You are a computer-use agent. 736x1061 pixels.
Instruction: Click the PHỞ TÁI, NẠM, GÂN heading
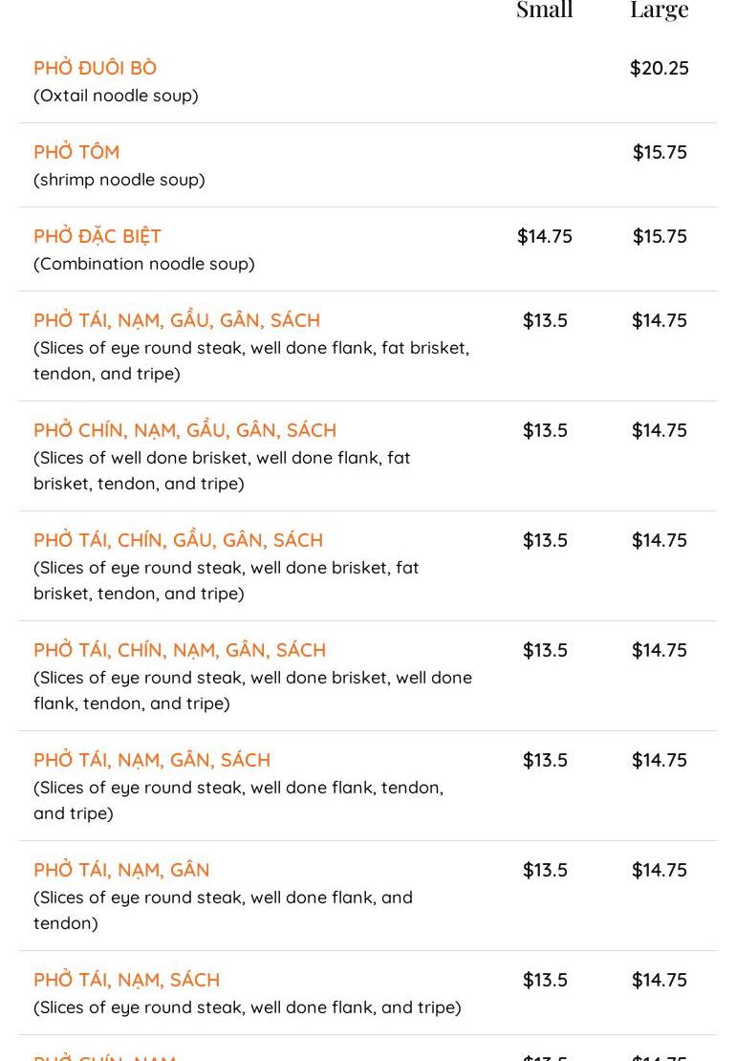click(121, 870)
